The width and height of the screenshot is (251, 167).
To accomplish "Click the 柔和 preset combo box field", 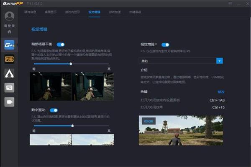I will pos(181,61).
